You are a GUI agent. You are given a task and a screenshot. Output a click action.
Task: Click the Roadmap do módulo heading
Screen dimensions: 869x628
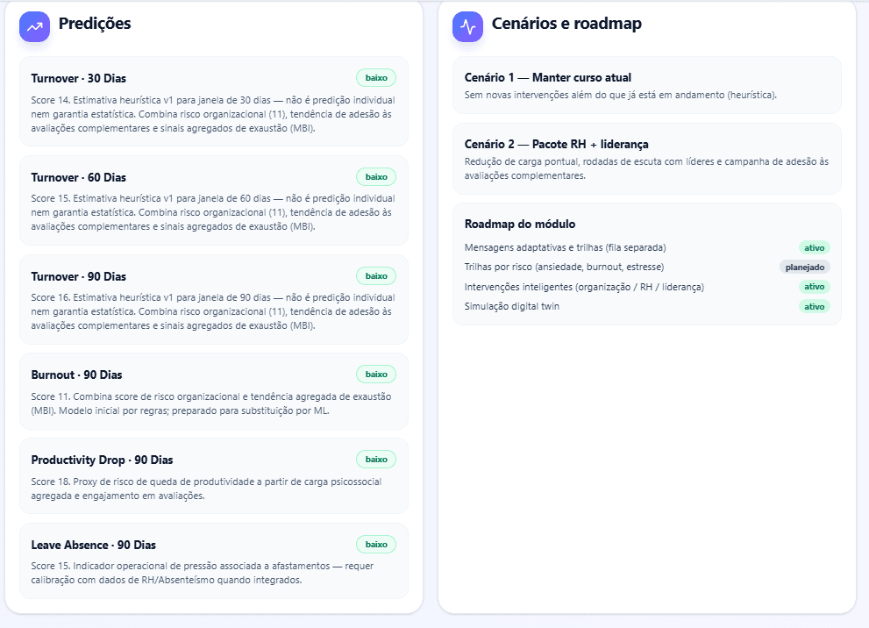point(520,224)
